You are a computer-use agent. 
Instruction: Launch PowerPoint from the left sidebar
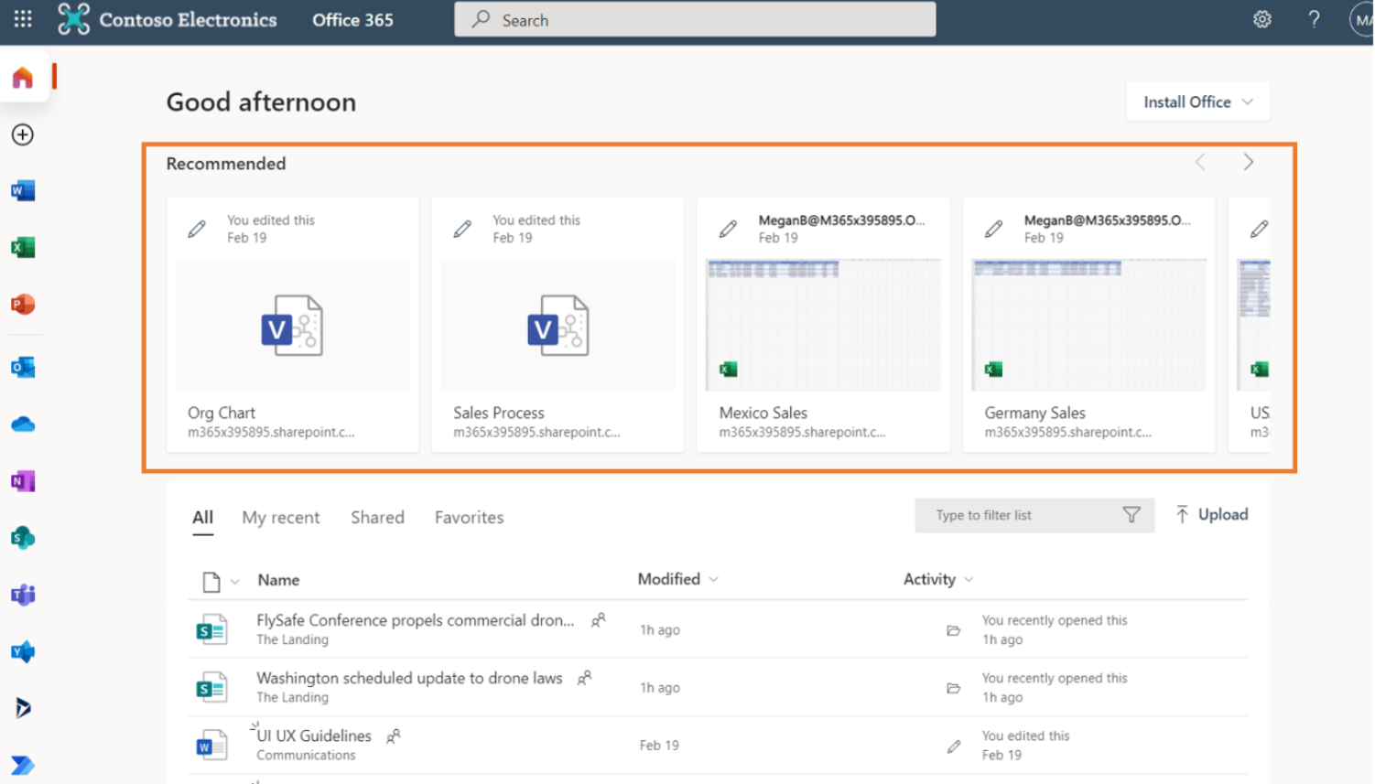point(22,304)
